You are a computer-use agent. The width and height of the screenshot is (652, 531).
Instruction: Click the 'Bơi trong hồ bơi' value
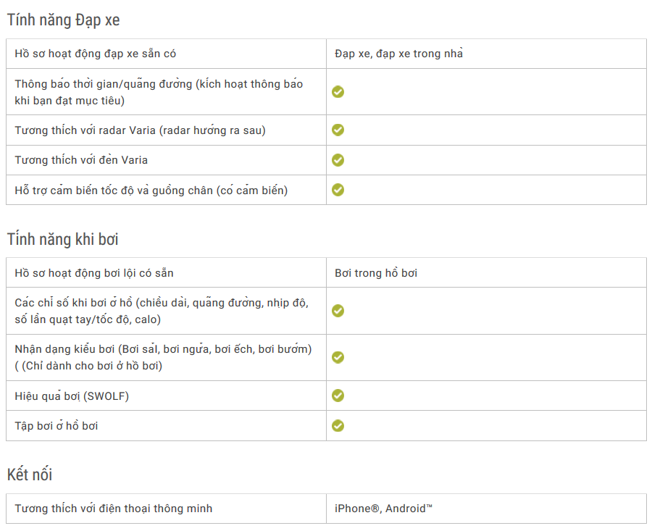(376, 273)
